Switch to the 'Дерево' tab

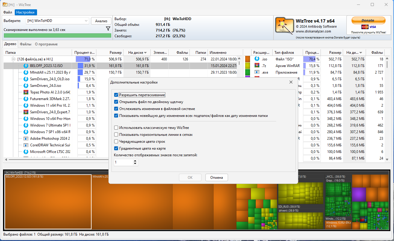(10, 44)
